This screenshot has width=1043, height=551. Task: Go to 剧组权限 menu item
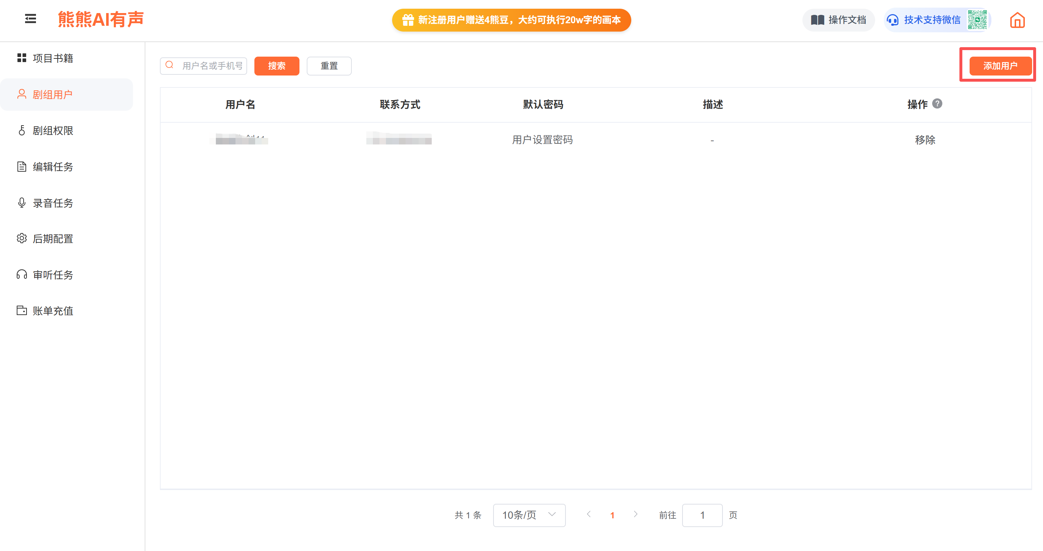coord(53,131)
